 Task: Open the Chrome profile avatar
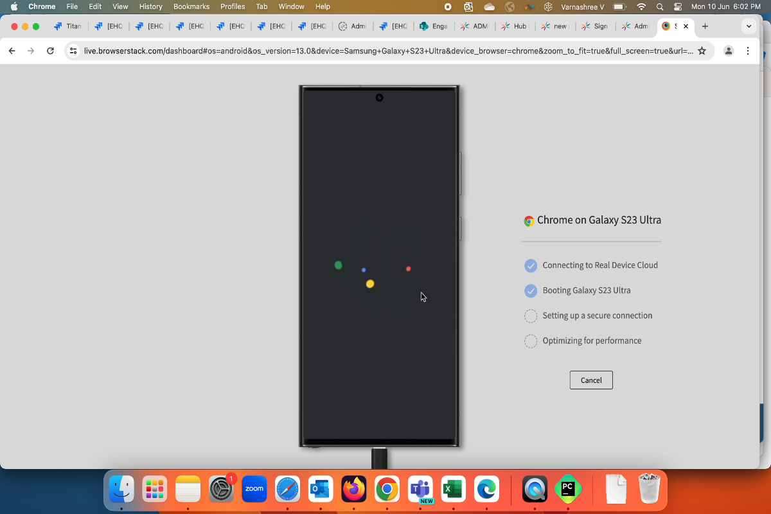pyautogui.click(x=729, y=51)
